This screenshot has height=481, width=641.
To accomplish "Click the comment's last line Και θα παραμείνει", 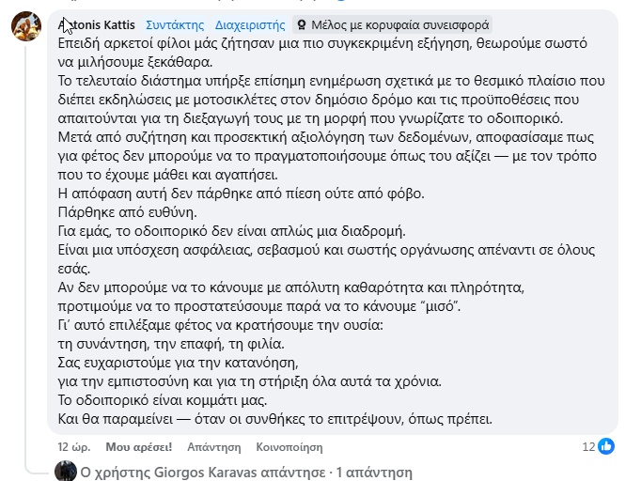I will point(275,418).
